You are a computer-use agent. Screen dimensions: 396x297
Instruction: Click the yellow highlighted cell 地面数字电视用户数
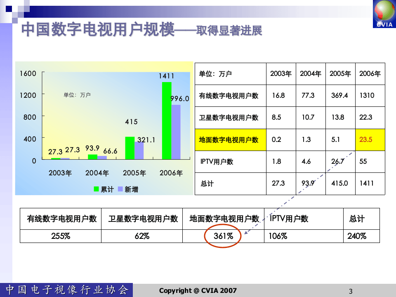[231, 140]
